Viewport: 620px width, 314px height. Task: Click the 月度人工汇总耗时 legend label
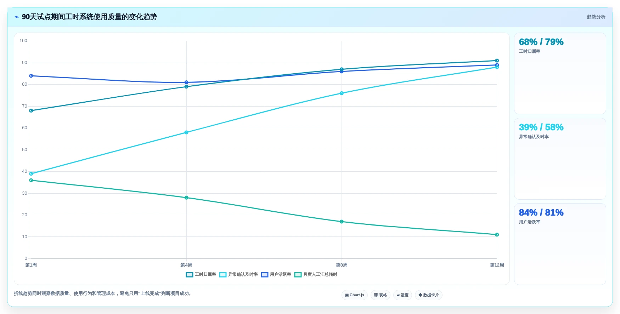(x=320, y=275)
